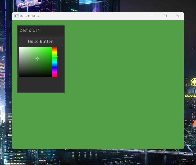The image size is (196, 165).
Task: Pick pure white in color picker's top-left corner
Action: 19,48
